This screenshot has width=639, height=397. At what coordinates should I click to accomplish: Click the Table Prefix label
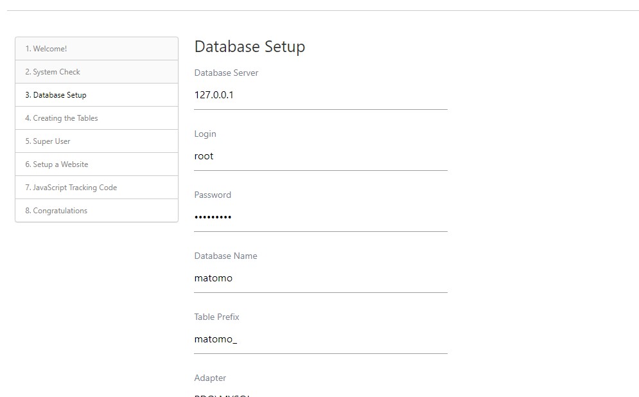tap(216, 317)
